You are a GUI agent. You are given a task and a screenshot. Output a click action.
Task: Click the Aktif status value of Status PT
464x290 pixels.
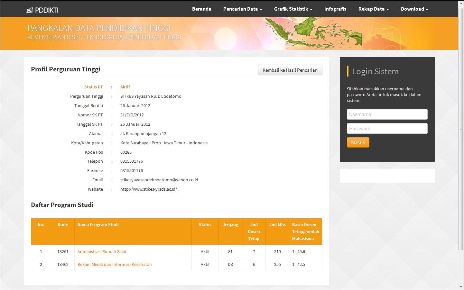pyautogui.click(x=125, y=87)
